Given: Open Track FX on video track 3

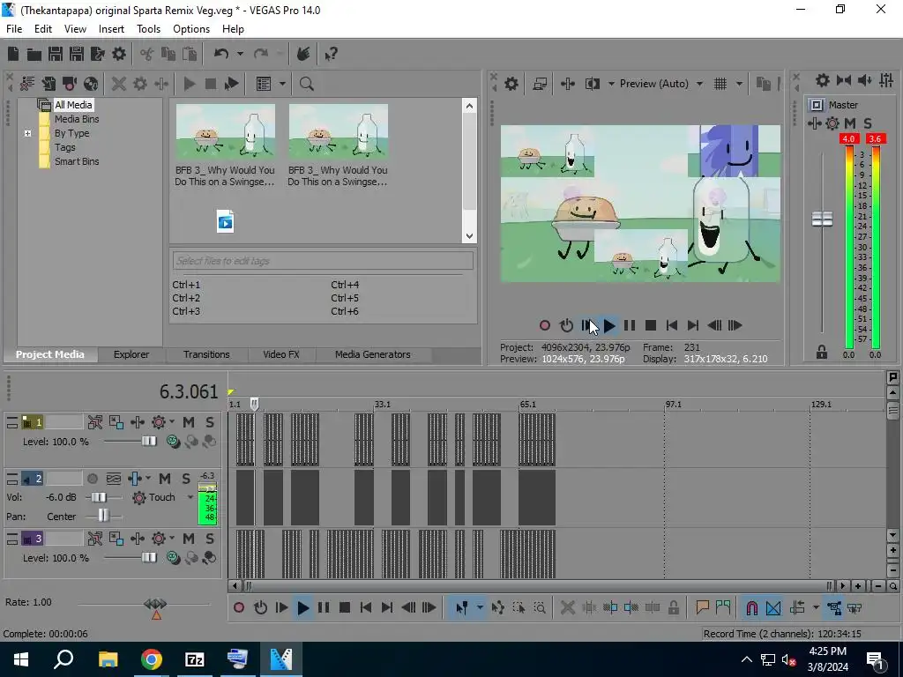Looking at the screenshot, I should 138,539.
